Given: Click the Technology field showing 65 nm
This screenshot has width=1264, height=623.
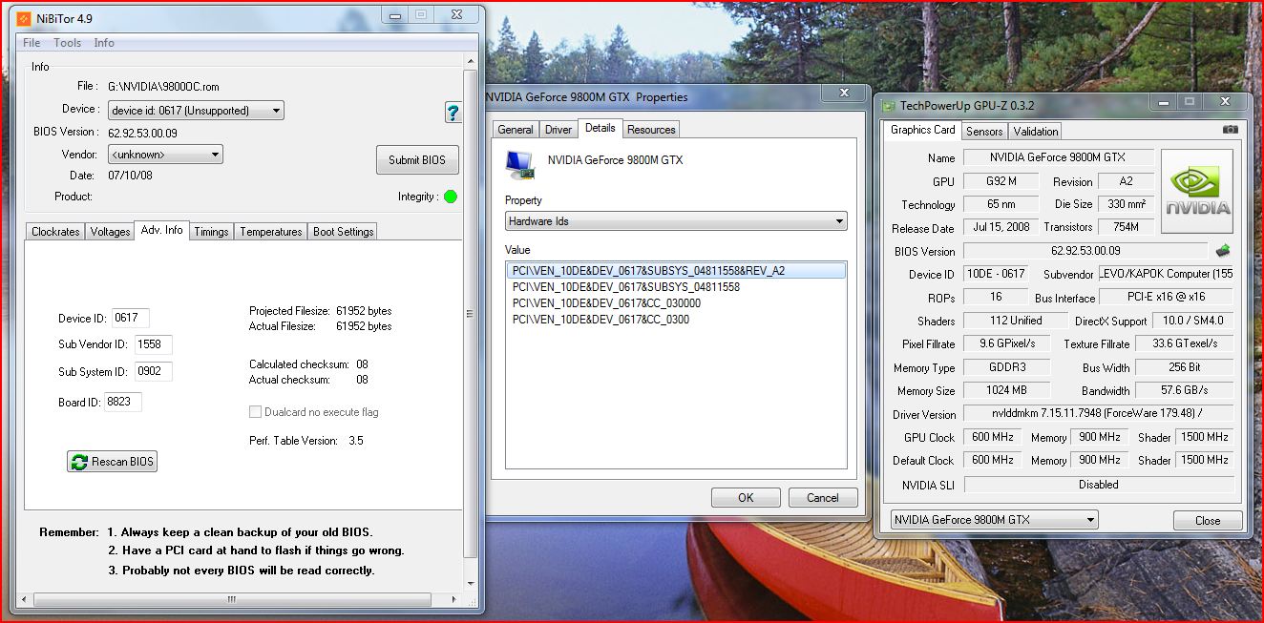Looking at the screenshot, I should [1001, 204].
